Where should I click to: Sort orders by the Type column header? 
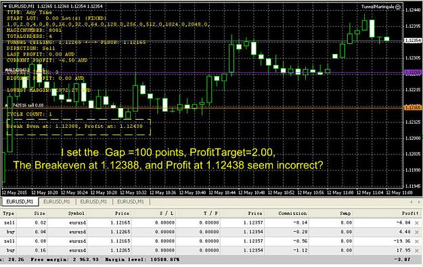(9, 214)
